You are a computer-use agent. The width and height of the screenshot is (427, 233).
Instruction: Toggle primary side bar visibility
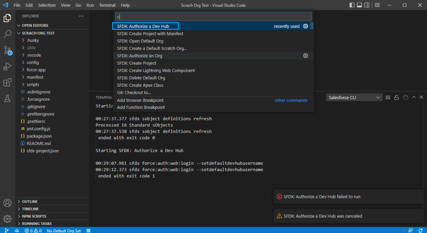(x=352, y=5)
